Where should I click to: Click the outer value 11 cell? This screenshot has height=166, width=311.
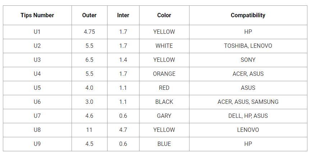point(89,130)
